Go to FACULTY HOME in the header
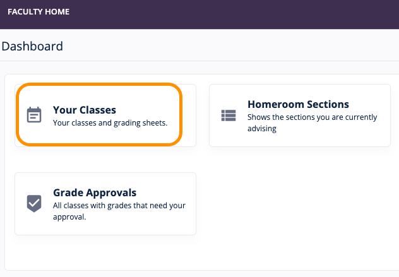 (x=39, y=12)
